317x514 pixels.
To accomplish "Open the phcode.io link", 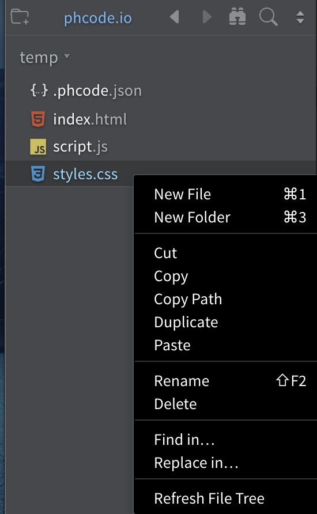I will tap(97, 18).
